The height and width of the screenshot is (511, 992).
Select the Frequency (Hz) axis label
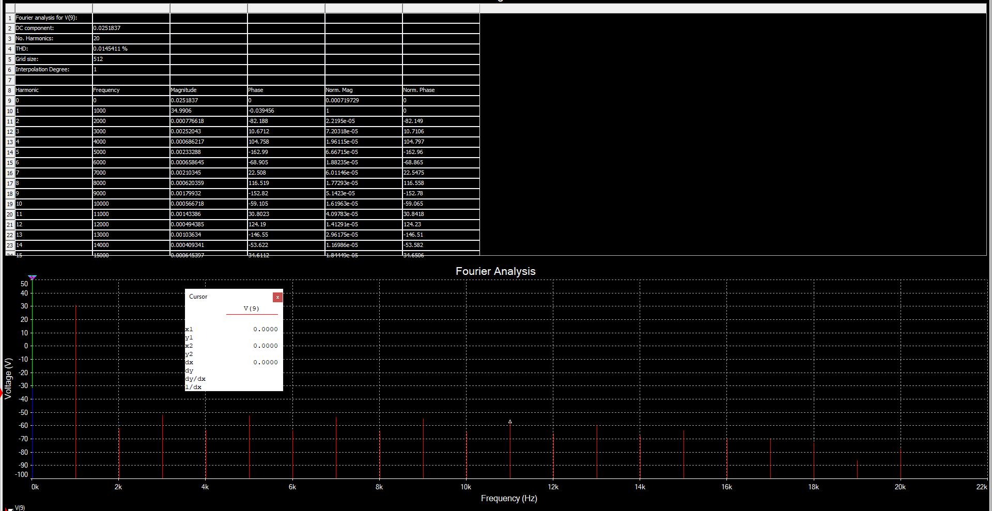click(x=509, y=498)
